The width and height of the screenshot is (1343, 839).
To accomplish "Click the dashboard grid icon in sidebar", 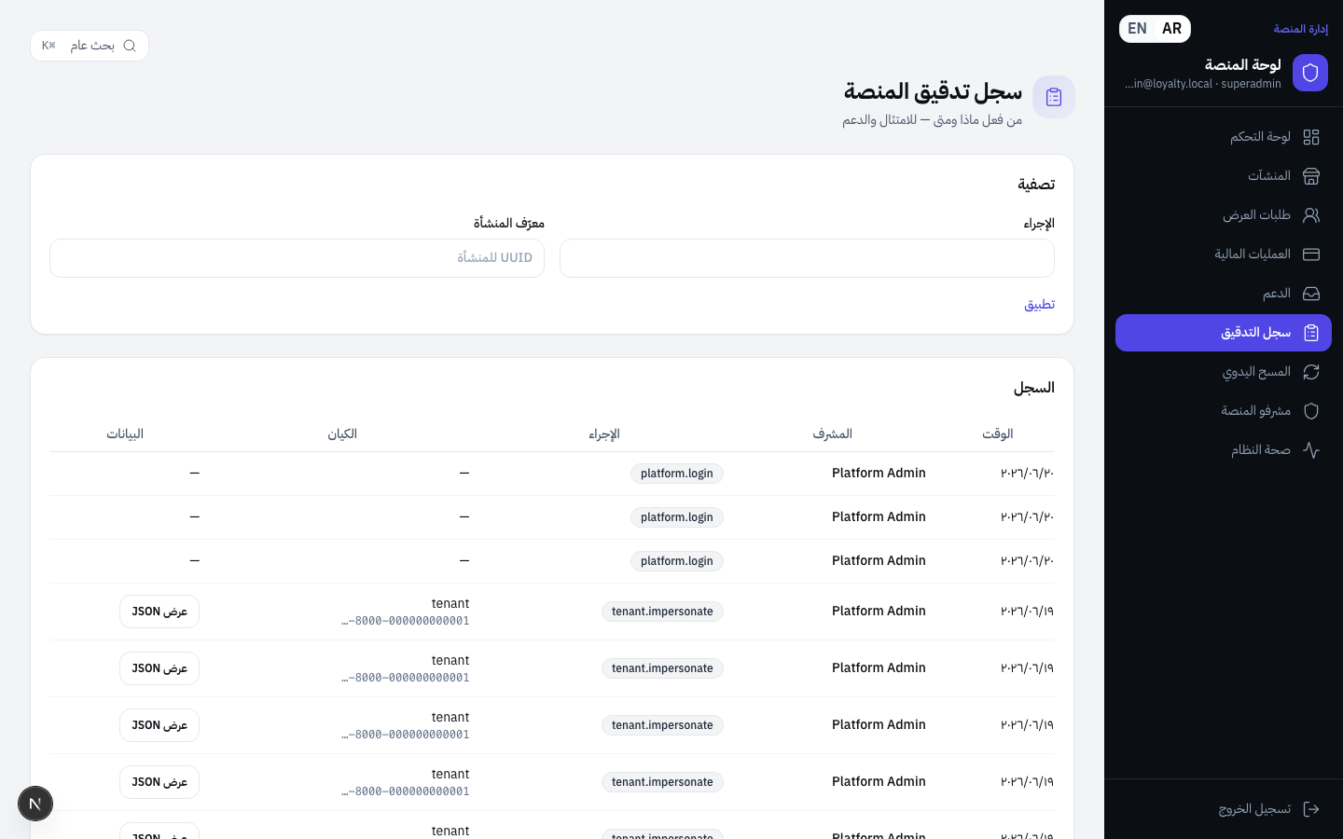I will click(1311, 137).
